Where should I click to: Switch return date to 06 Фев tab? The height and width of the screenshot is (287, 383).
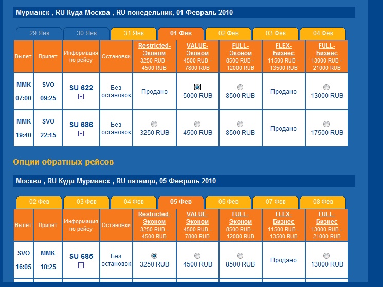coord(228,202)
